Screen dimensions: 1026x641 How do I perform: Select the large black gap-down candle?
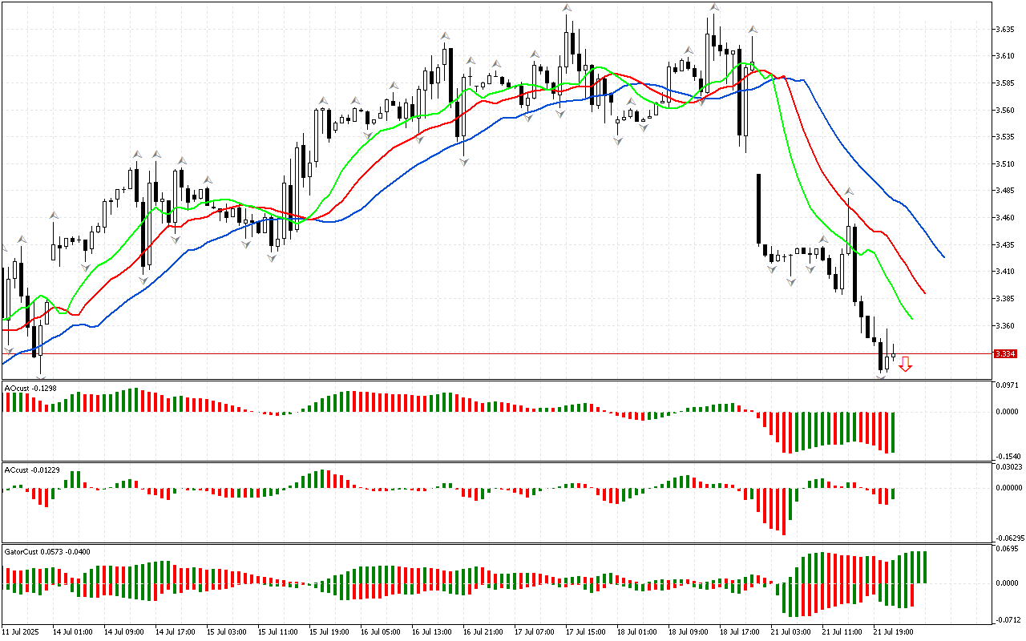click(x=757, y=208)
